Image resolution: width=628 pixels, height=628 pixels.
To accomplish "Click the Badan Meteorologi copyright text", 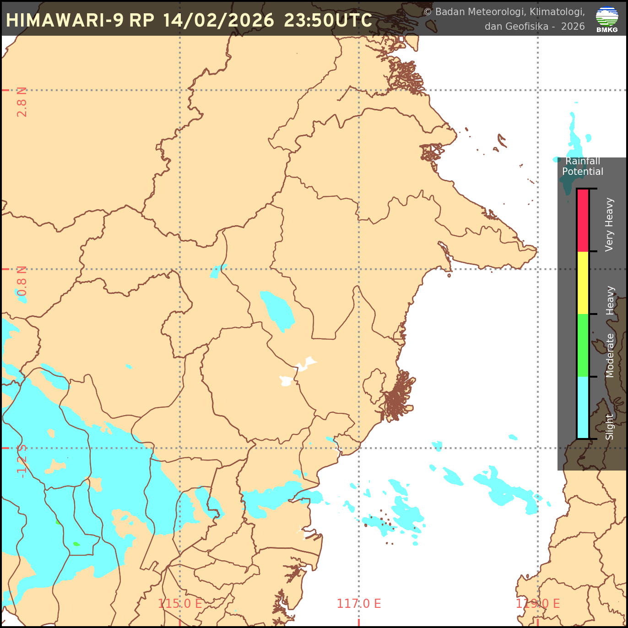I will click(505, 13).
